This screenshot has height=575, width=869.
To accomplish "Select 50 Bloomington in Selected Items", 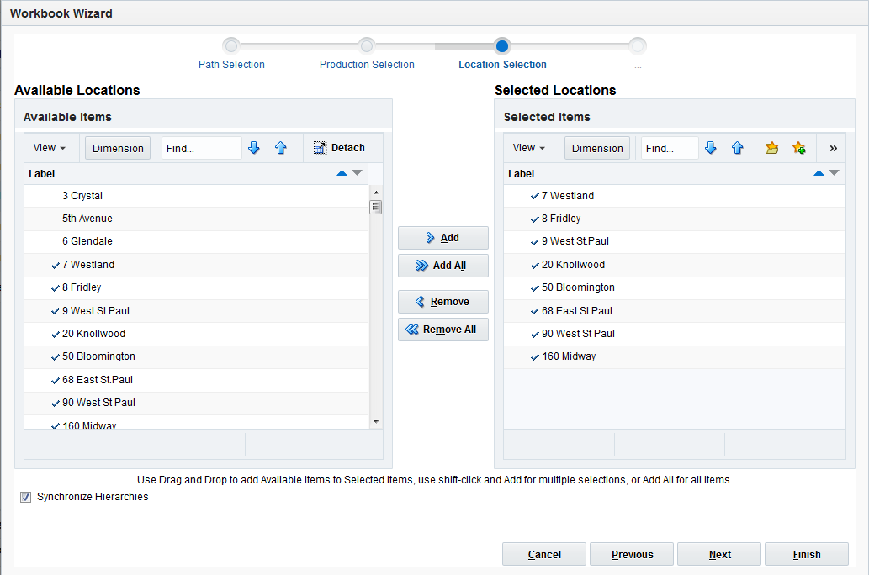I will [x=675, y=287].
